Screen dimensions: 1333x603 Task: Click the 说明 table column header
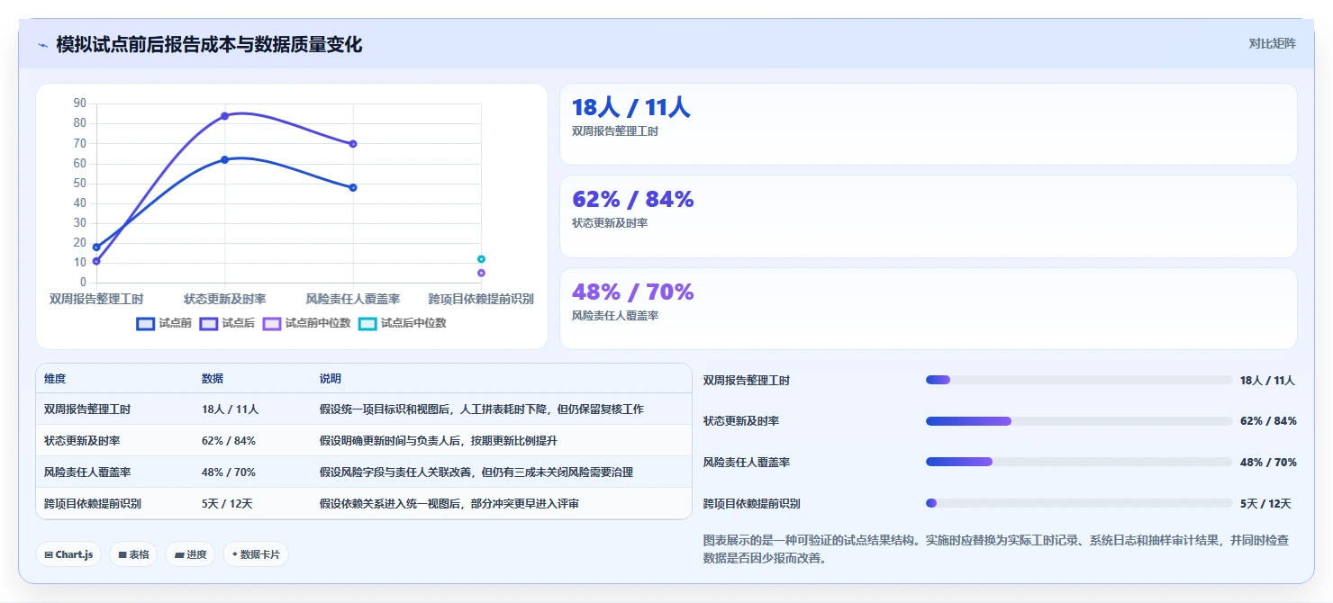pos(331,379)
